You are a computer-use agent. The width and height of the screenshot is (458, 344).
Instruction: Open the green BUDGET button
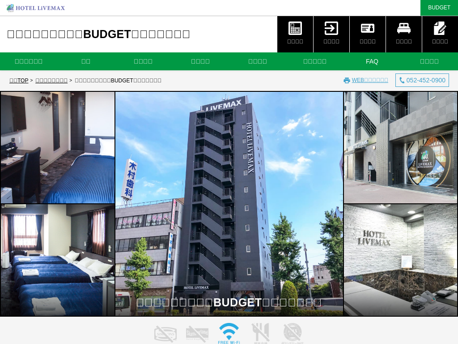coord(439,8)
